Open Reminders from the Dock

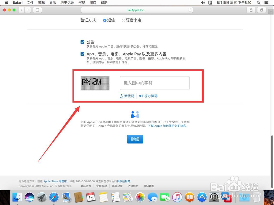(x=116, y=197)
